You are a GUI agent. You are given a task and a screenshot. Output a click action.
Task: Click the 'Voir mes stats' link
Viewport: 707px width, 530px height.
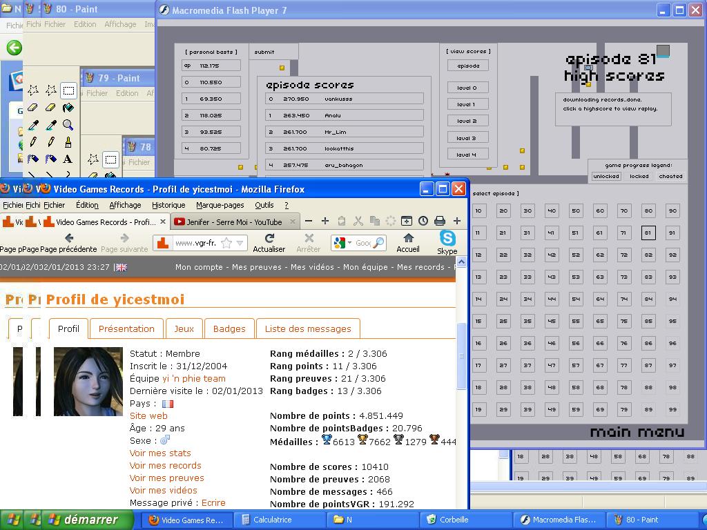[160, 453]
